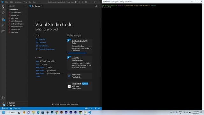Image resolution: width=204 pixels, height=115 pixels.
Task: Open recent folder 'Yash'
Action: pos(37,64)
